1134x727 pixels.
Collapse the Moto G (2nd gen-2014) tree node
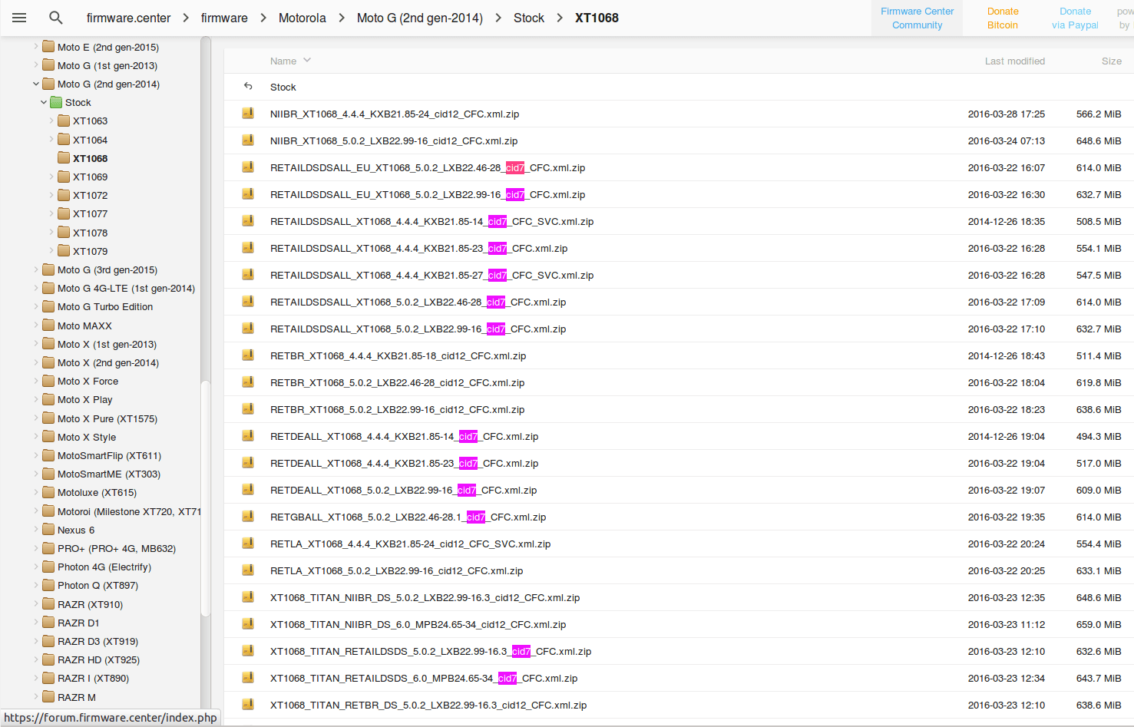[x=35, y=84]
